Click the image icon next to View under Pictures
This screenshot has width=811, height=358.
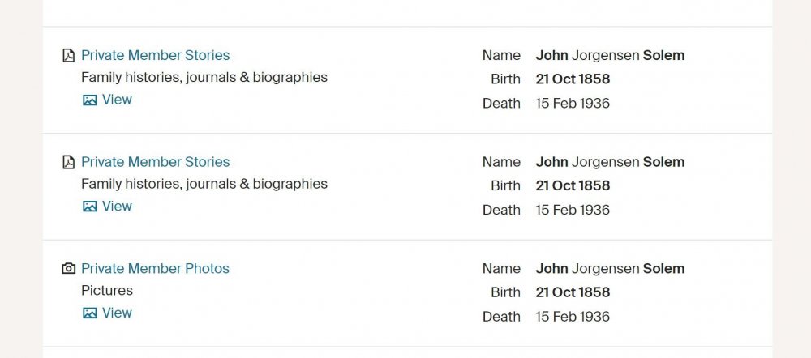coord(90,313)
